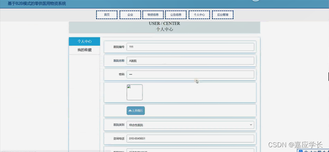Click the 咨询电话 label
329x152 pixels.
point(119,138)
